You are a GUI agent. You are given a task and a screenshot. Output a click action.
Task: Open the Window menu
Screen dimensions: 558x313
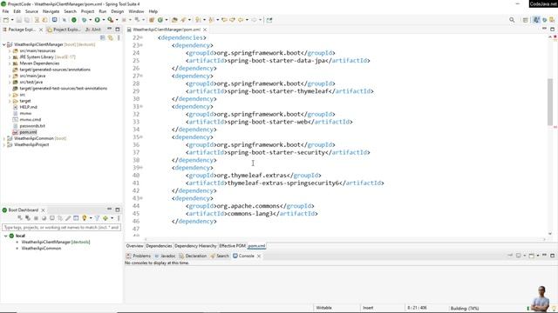[136, 11]
